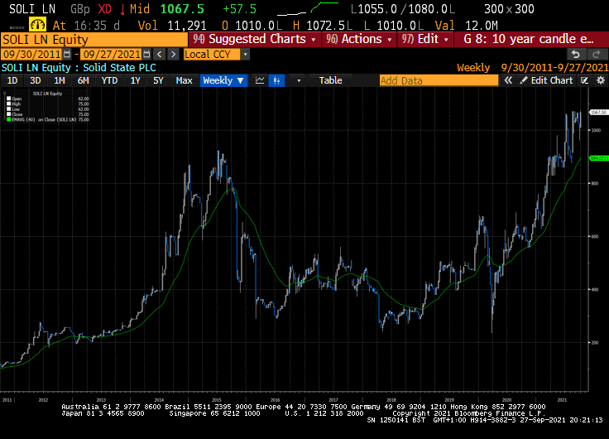Click the end date field 09/27/2021
Image resolution: width=609 pixels, height=439 pixels.
(x=111, y=55)
